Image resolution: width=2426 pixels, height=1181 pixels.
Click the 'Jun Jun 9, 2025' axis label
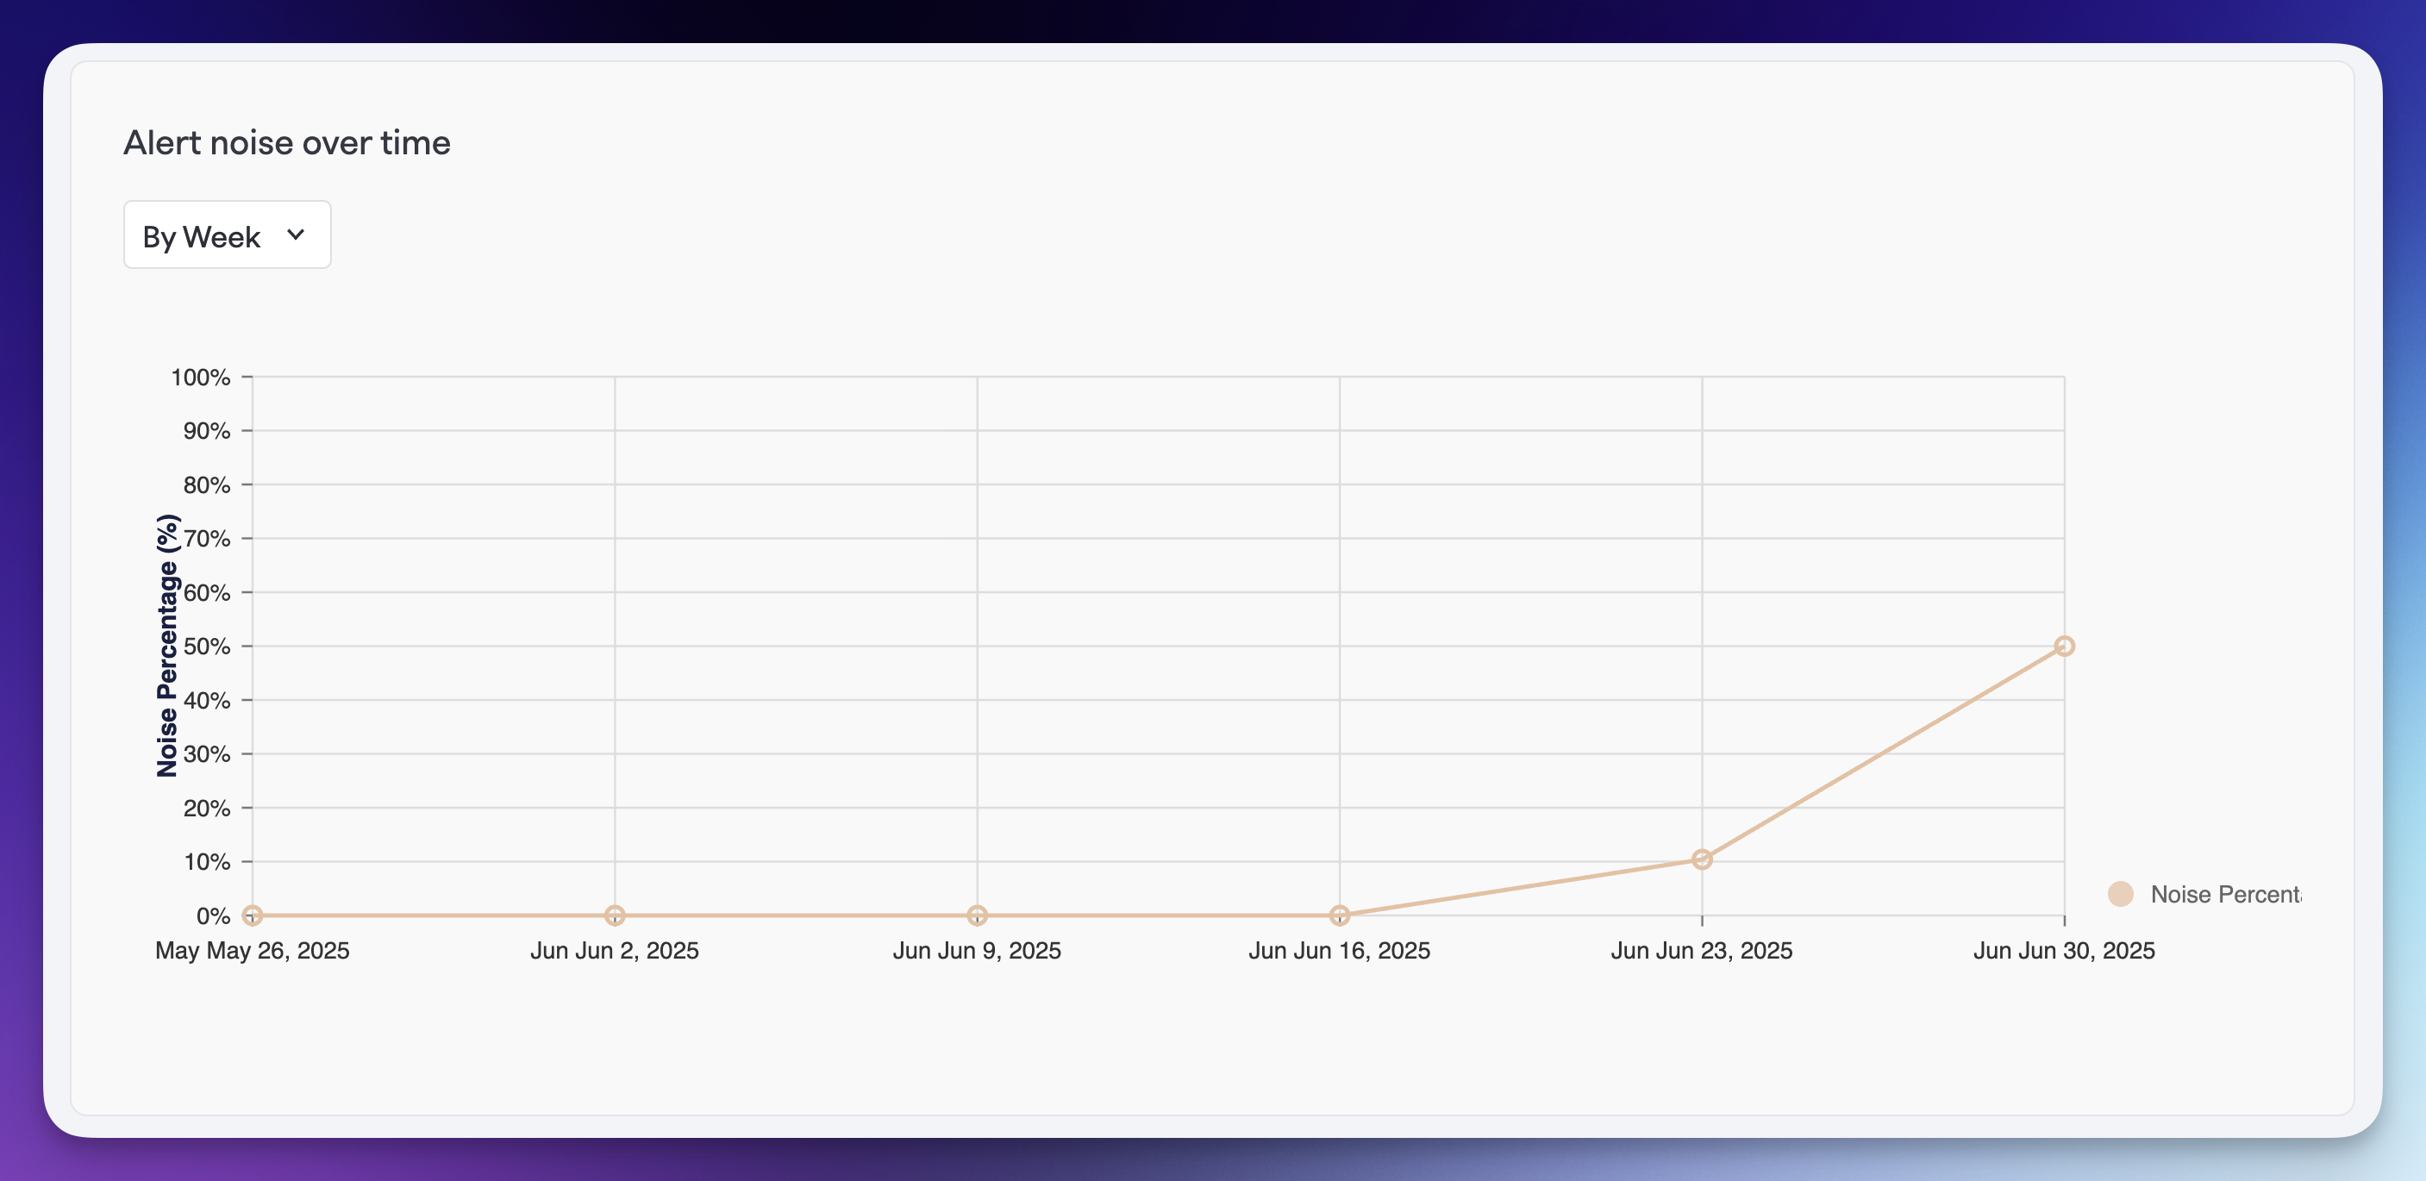pyautogui.click(x=978, y=950)
